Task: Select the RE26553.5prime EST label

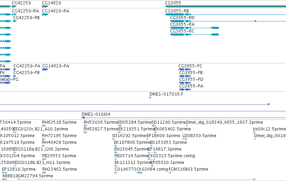Action: 59,156
